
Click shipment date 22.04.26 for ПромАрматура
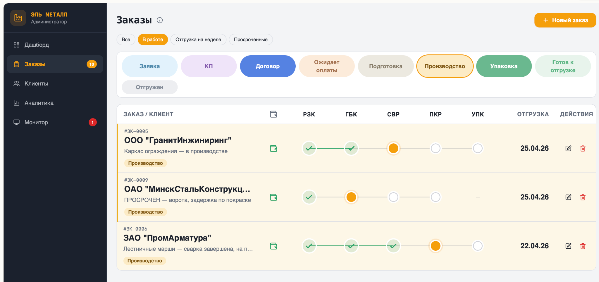pyautogui.click(x=534, y=246)
